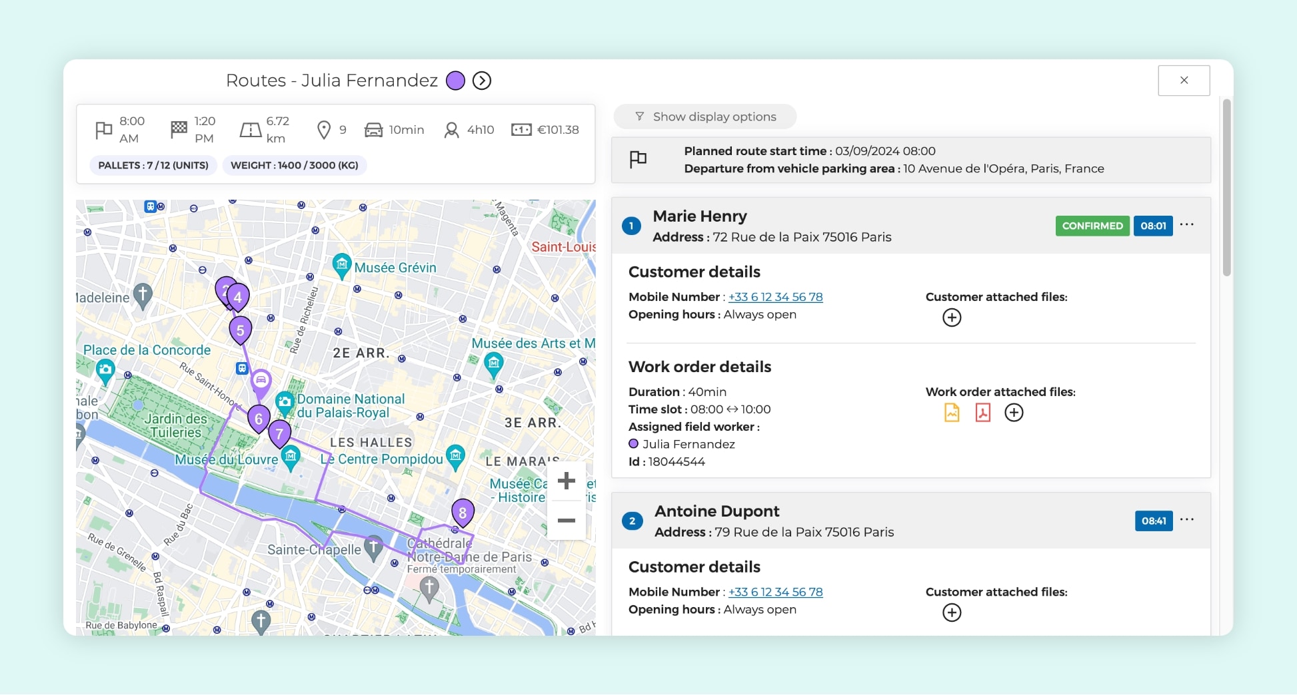This screenshot has width=1297, height=695.
Task: Click Antoine Dupont's mobile number link
Action: coord(775,592)
